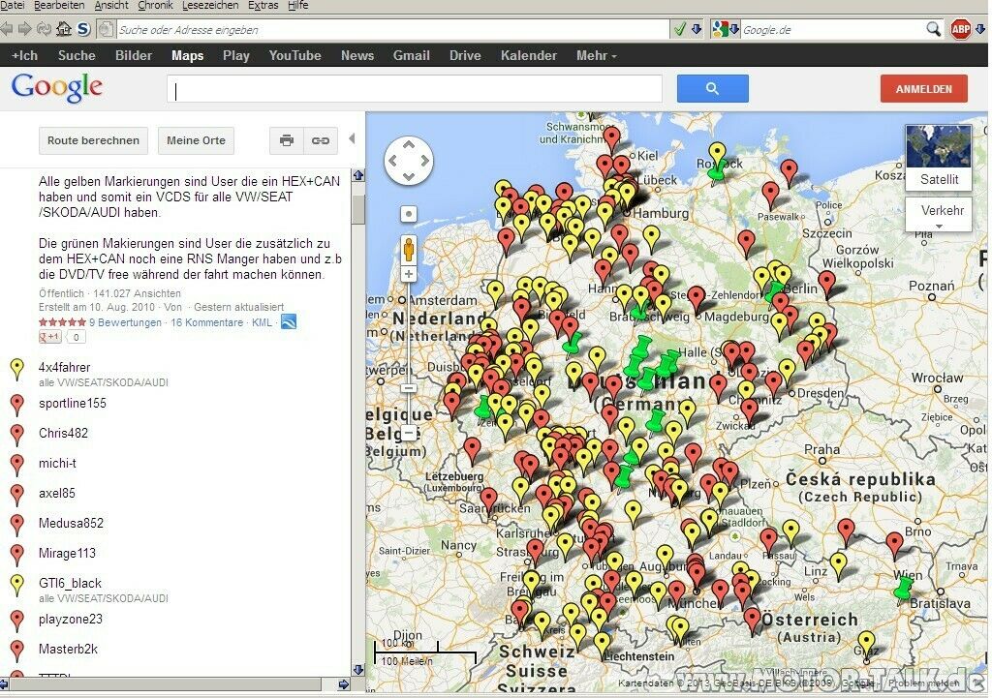This screenshot has width=992, height=698.
Task: Select the user Masterb2k in the list
Action: coord(69,650)
